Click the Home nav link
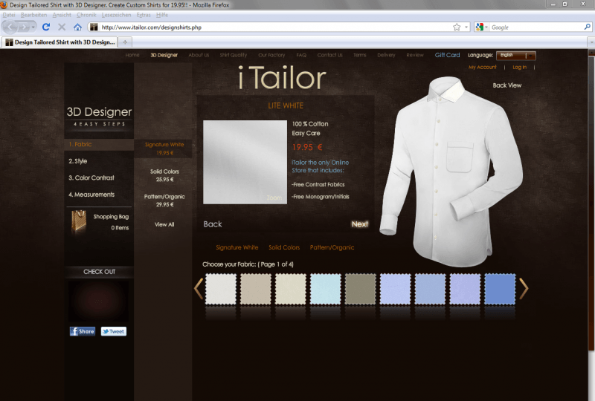Screen dimensions: 595x401 (132, 55)
